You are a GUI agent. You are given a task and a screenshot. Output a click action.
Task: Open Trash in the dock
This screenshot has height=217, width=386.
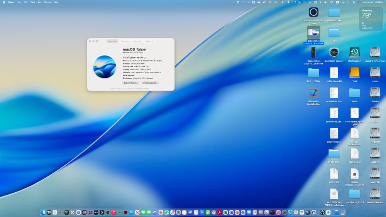point(343,212)
